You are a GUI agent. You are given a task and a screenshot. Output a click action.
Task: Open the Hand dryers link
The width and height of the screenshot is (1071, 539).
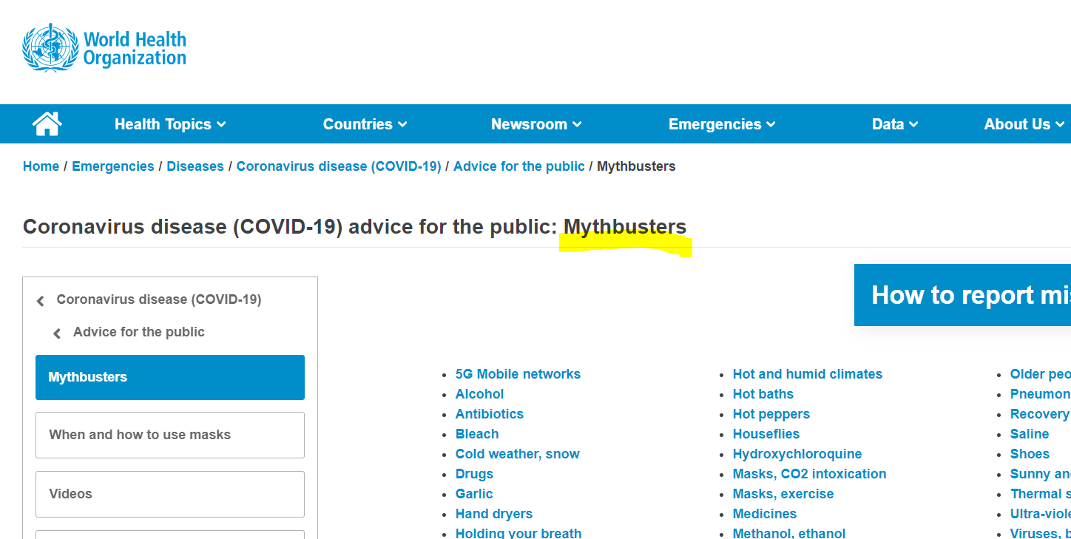[x=494, y=514]
